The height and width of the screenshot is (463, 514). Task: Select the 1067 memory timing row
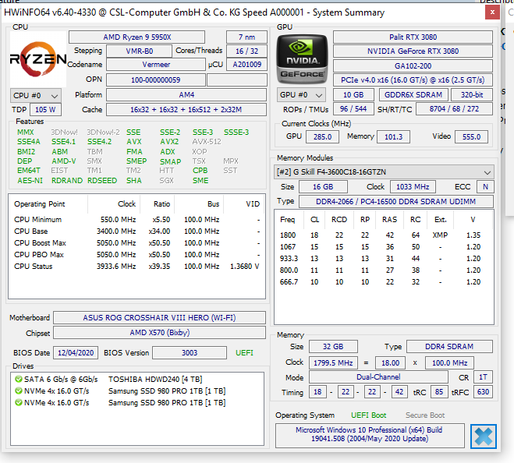pyautogui.click(x=383, y=247)
